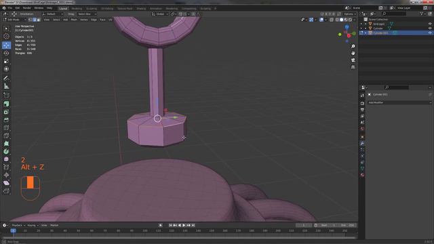
Task: Open the Default orientation dropdown
Action: [x=53, y=14]
